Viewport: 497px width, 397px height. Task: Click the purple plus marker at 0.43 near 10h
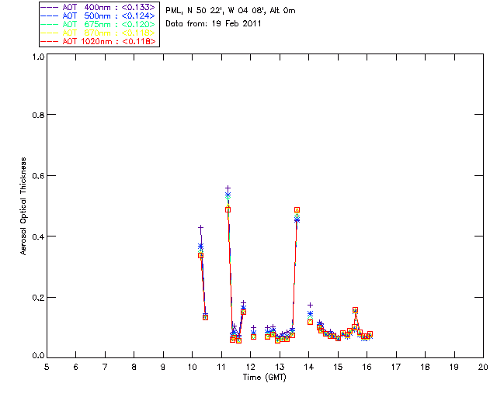[200, 227]
